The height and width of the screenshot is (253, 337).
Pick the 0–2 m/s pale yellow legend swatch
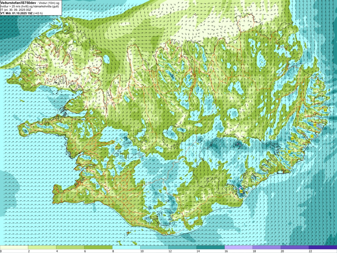pos(14,247)
